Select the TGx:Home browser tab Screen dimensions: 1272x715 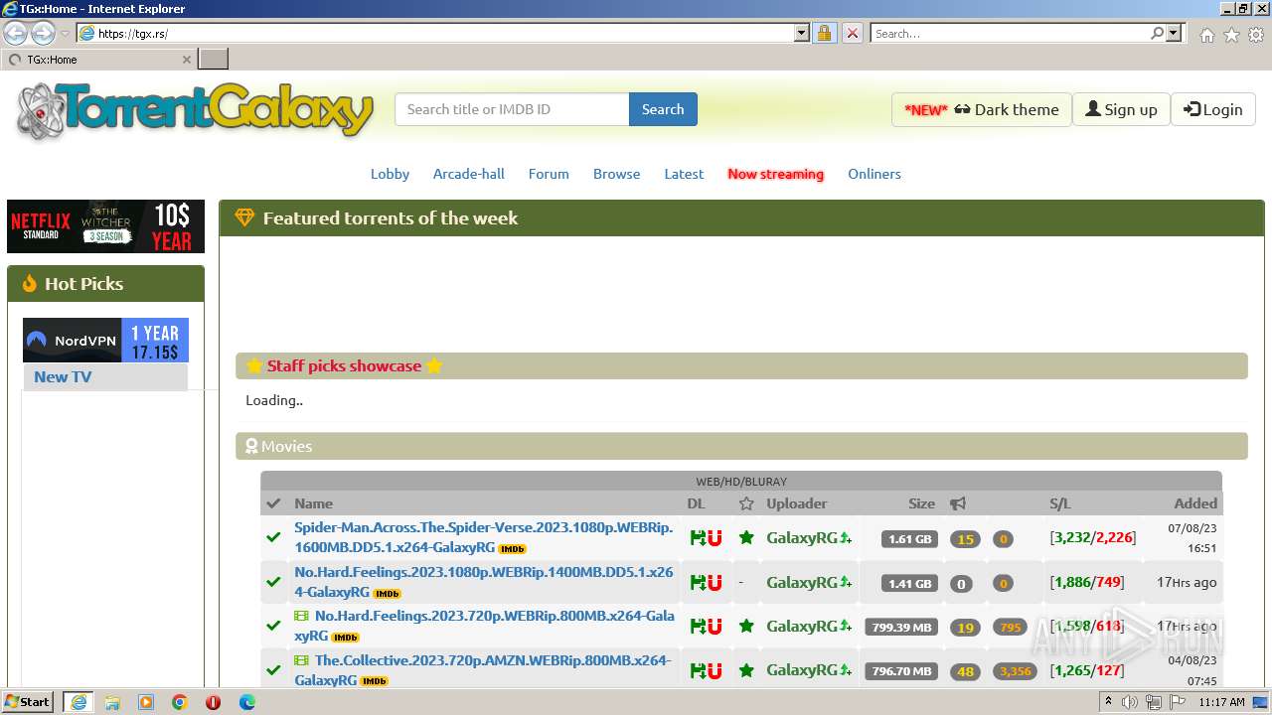(x=98, y=60)
